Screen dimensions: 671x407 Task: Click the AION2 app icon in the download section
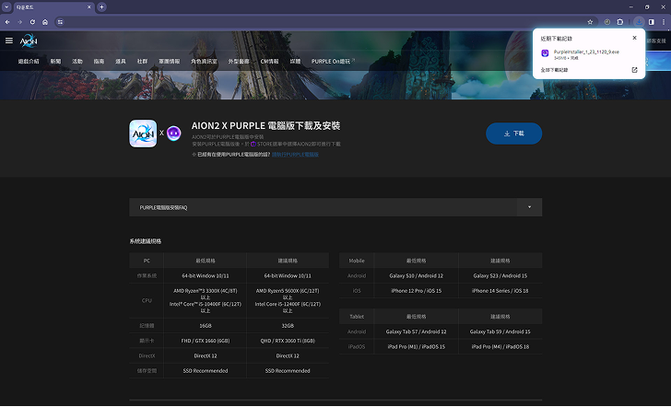coord(142,134)
